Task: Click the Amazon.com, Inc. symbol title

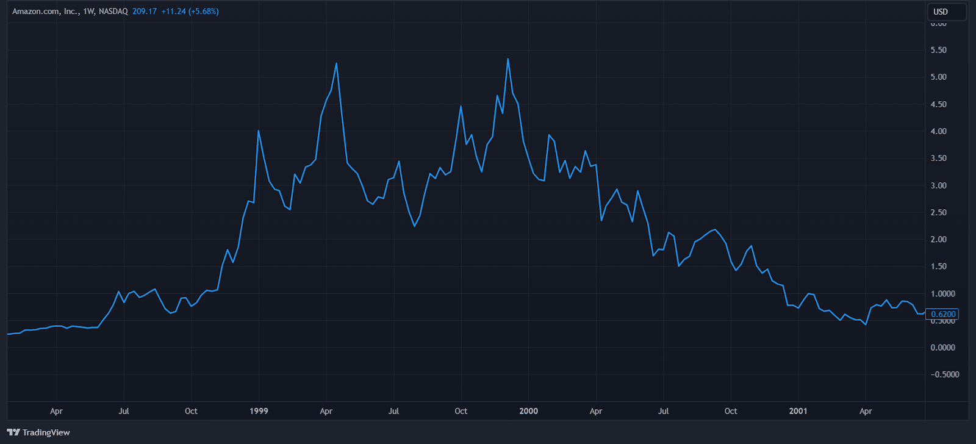Action: coord(70,12)
